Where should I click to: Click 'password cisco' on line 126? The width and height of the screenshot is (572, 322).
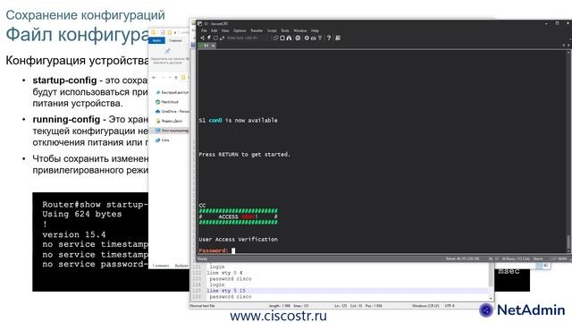pos(231,297)
